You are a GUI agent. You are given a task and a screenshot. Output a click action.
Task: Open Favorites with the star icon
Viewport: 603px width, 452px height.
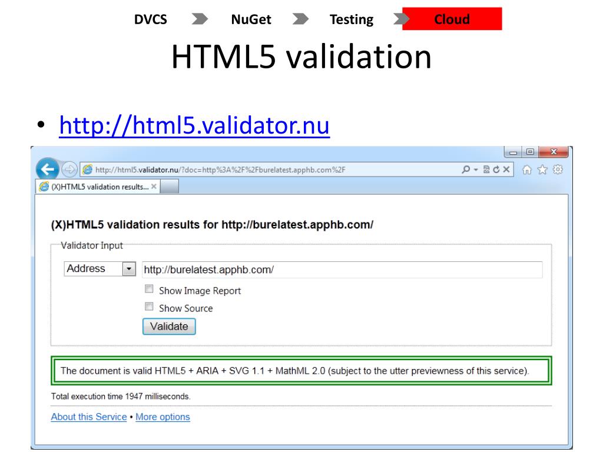click(542, 169)
